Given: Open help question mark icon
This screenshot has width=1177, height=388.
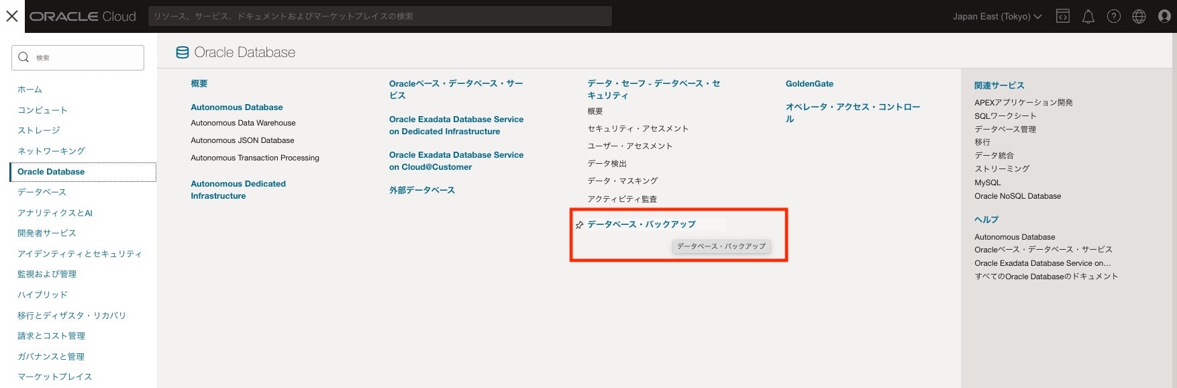Looking at the screenshot, I should tap(1114, 16).
